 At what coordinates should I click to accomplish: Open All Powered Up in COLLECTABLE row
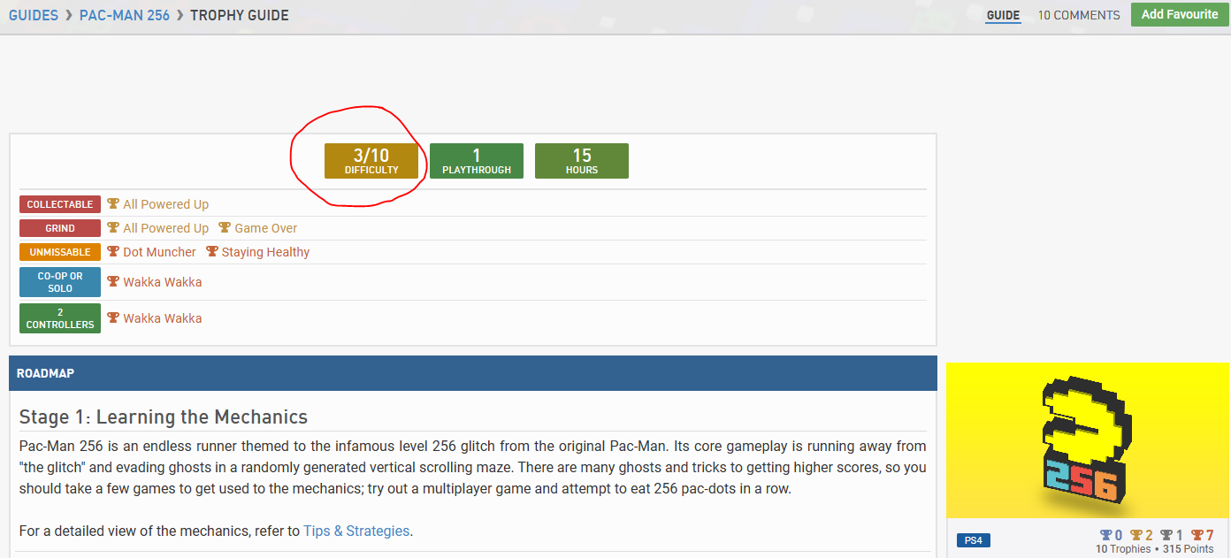(166, 204)
